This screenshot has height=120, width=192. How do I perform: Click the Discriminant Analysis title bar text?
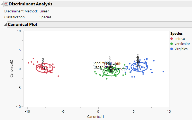30,4
